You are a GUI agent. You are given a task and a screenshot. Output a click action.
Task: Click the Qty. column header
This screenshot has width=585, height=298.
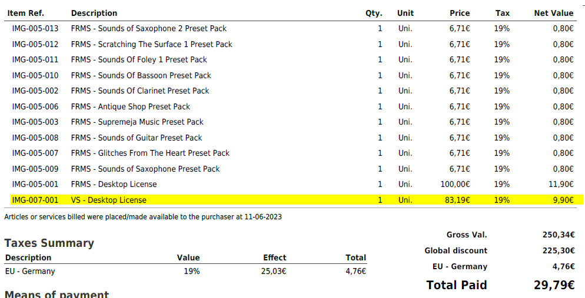(x=374, y=13)
